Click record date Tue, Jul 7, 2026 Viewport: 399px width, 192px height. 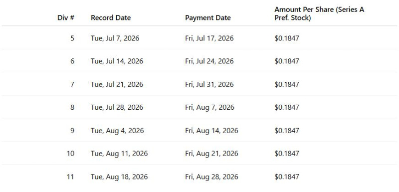(x=115, y=38)
